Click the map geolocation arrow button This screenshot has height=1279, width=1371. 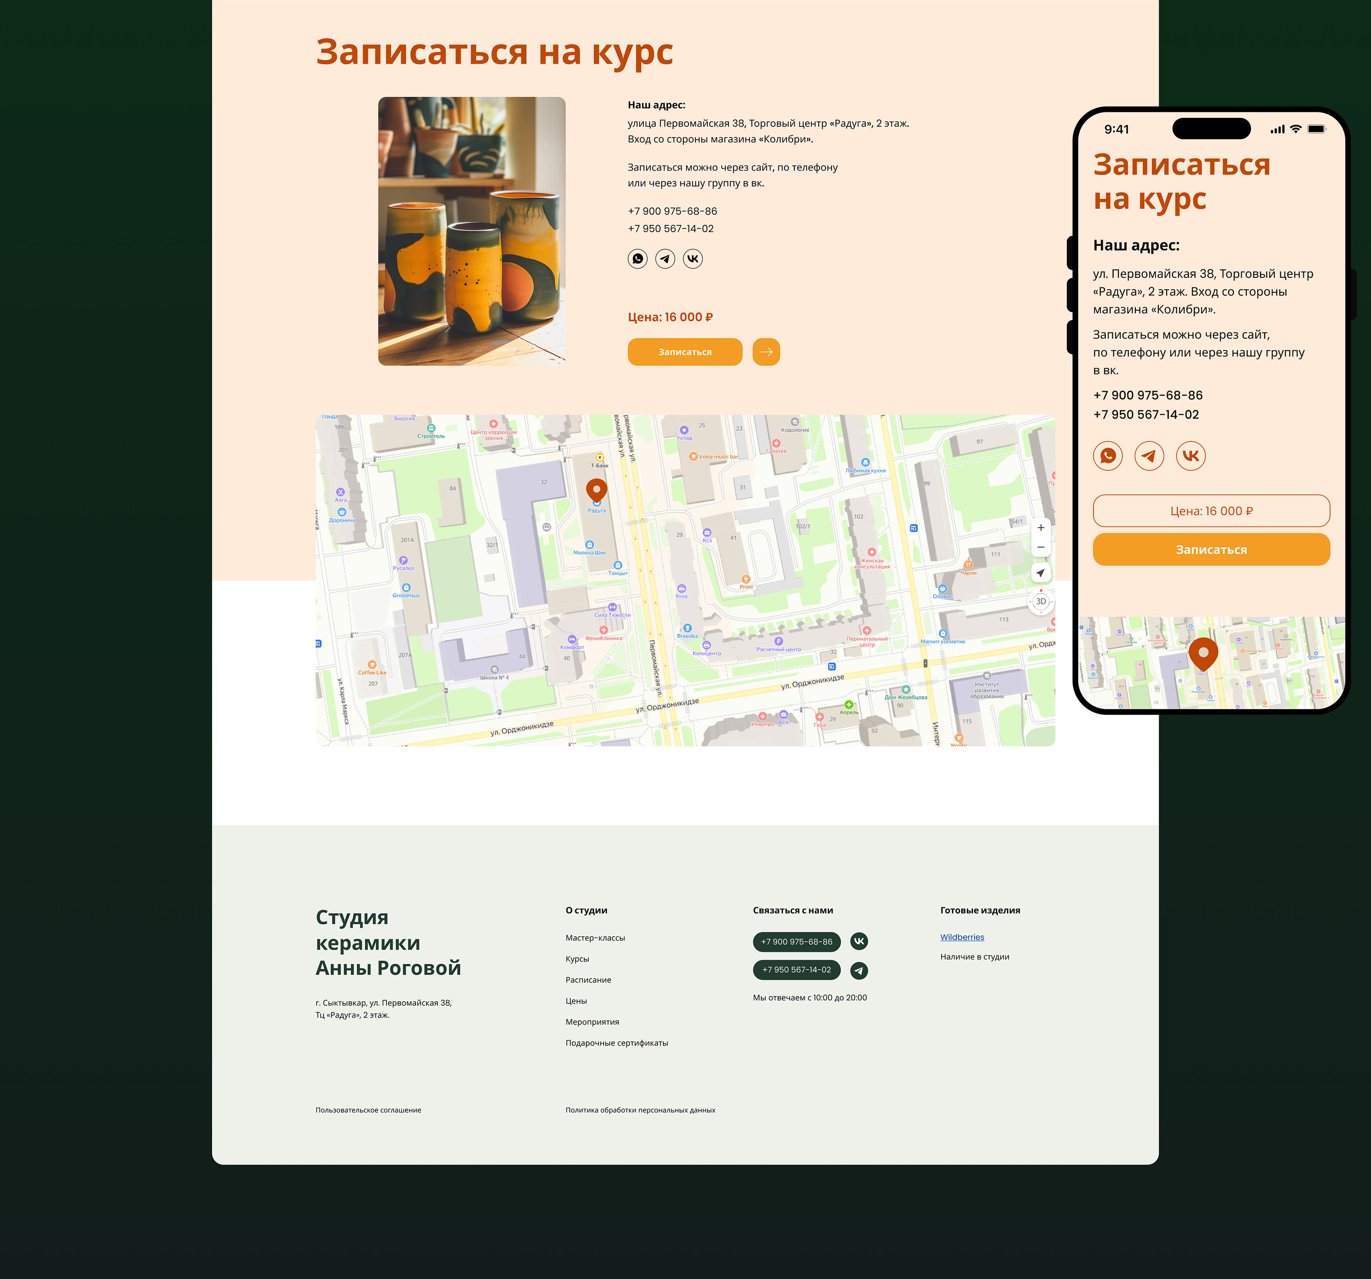click(x=1041, y=572)
